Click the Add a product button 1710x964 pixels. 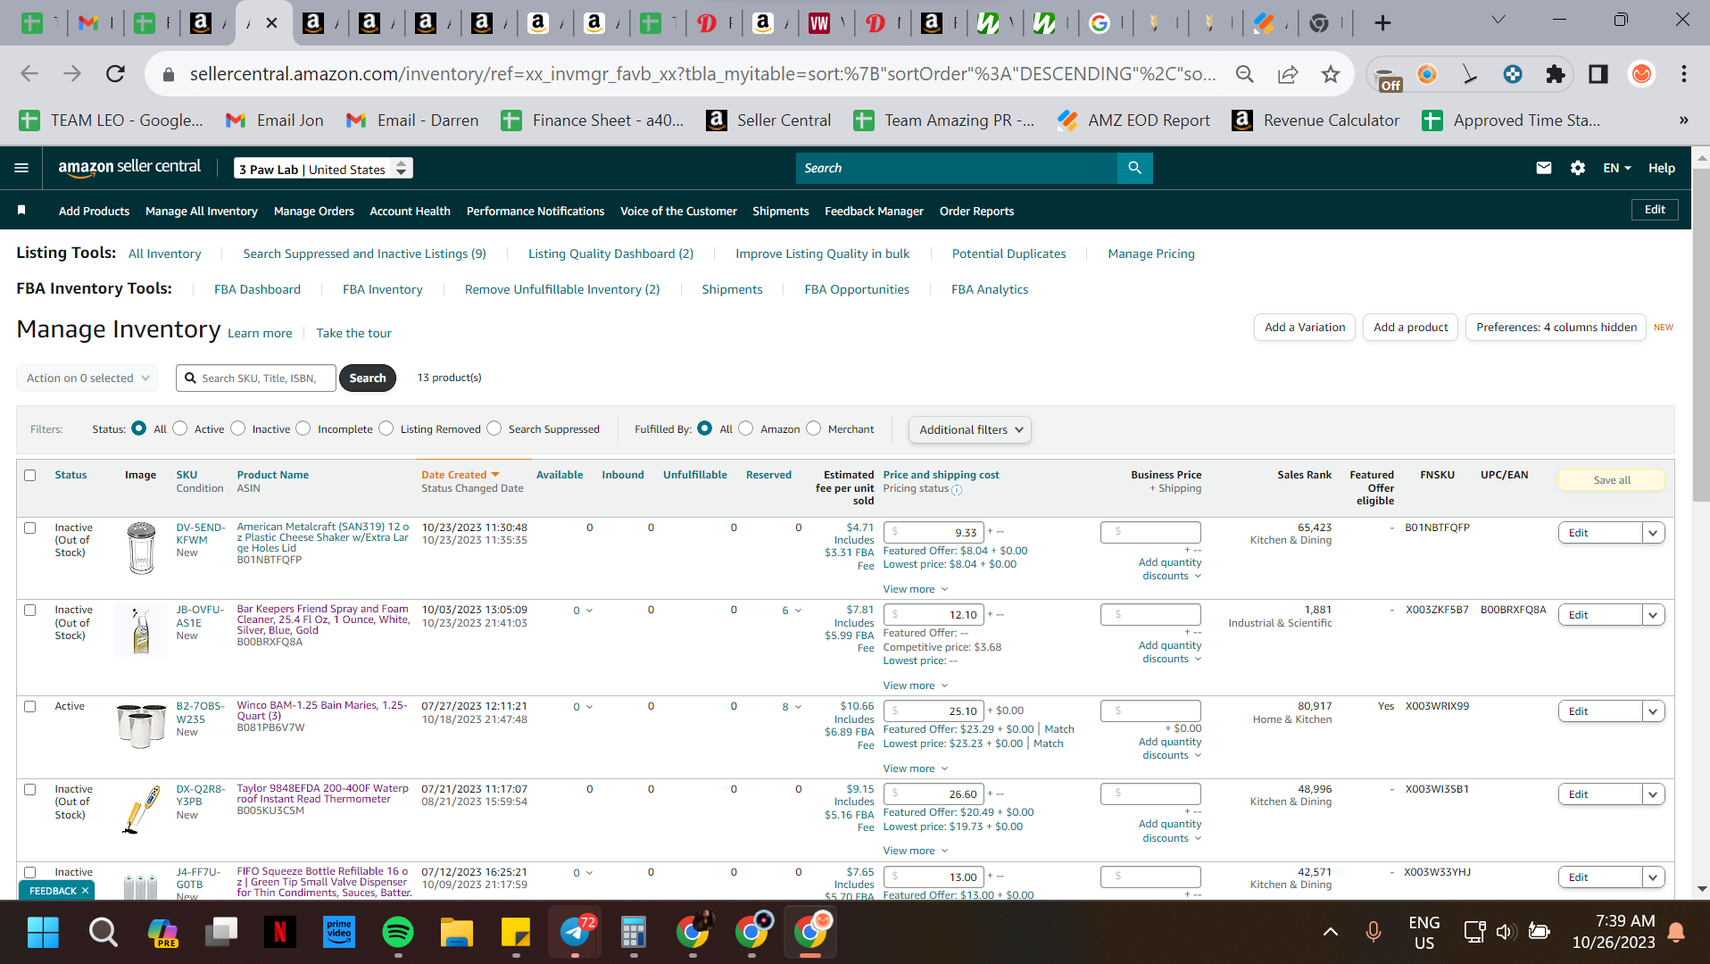pos(1411,328)
